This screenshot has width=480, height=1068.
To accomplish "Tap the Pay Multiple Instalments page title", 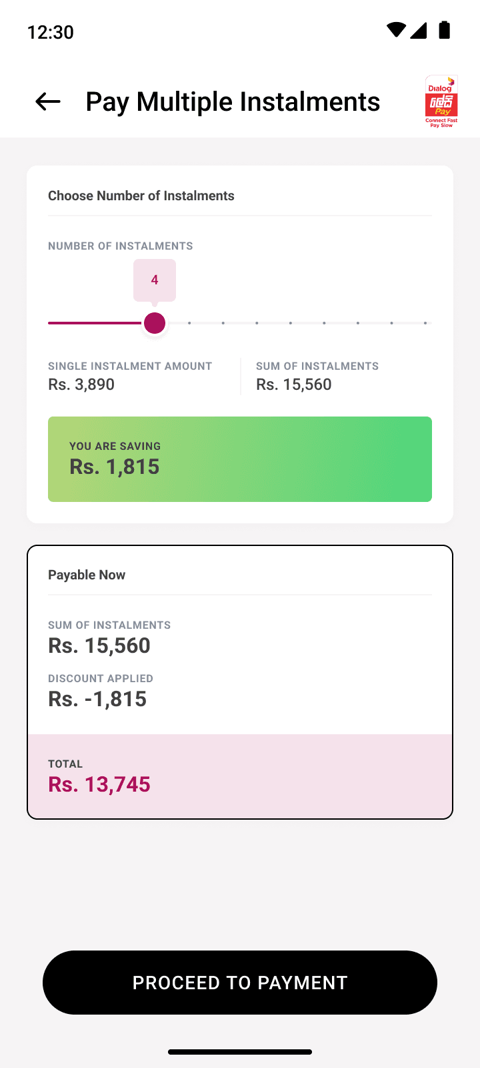I will 233,101.
